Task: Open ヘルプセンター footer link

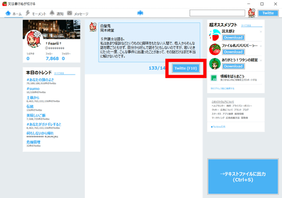Action: [x=218, y=106]
